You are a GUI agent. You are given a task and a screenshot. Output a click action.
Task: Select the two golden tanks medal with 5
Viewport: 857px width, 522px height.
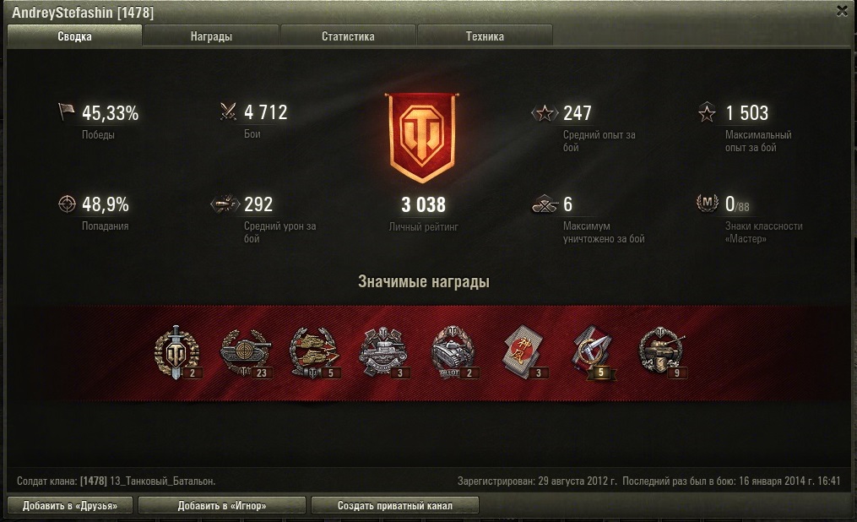coord(315,353)
